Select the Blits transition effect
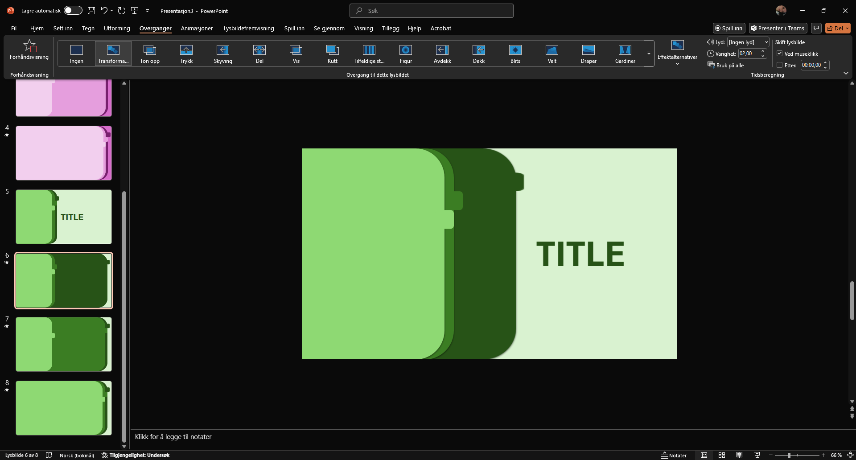This screenshot has width=856, height=460. (515, 53)
